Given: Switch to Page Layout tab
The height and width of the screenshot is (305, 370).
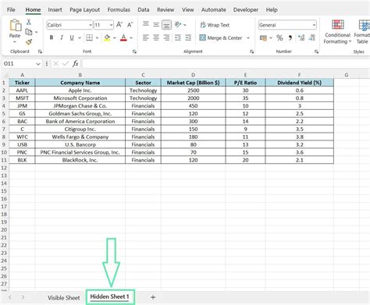Looking at the screenshot, I should click(84, 10).
